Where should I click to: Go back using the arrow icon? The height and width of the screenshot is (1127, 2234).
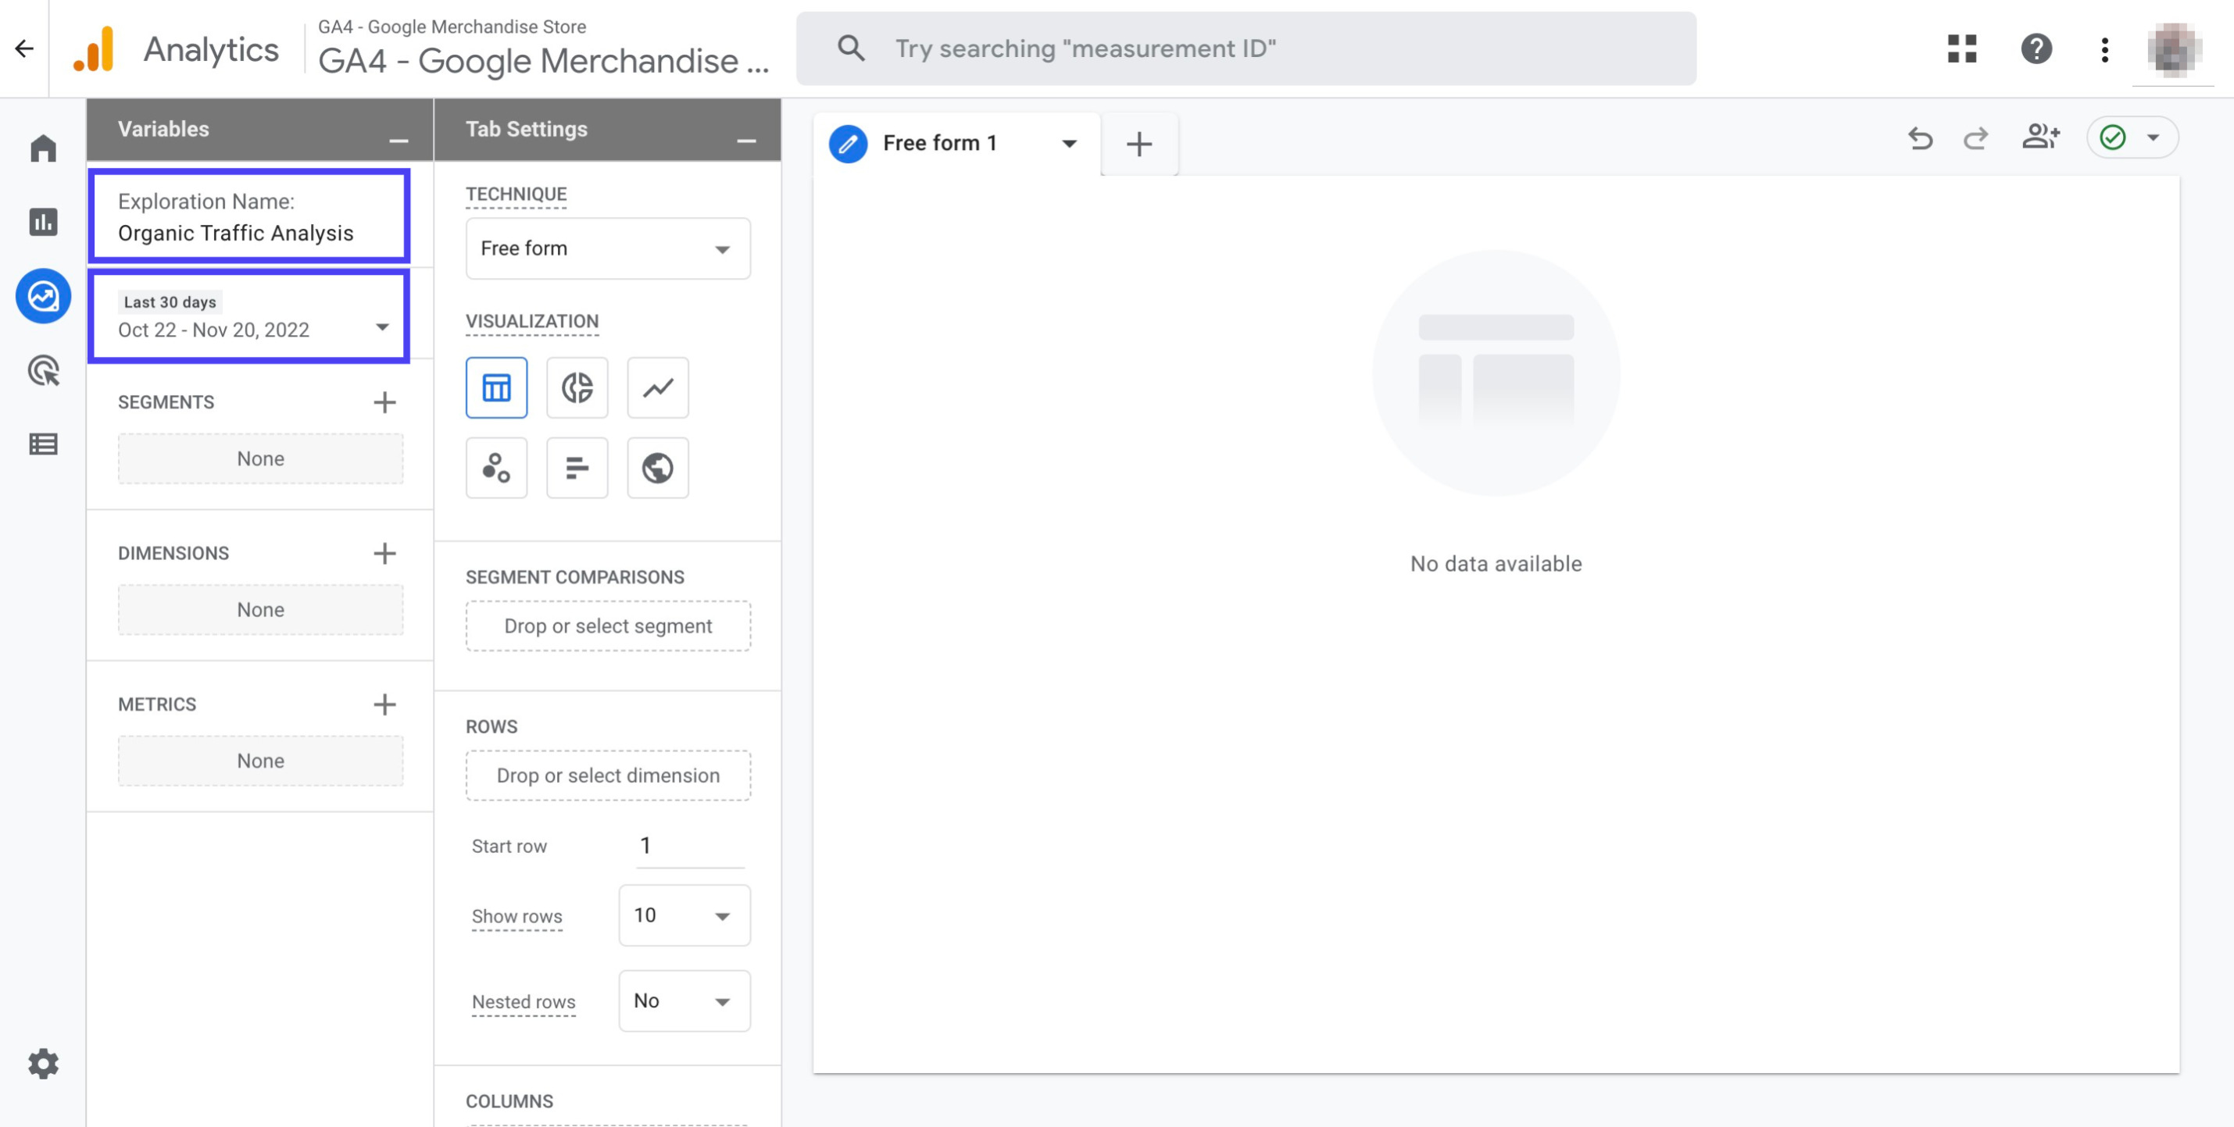point(24,48)
